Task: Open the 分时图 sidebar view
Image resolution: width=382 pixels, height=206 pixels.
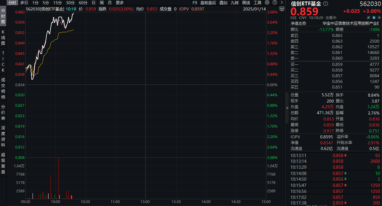Action: pos(3,16)
